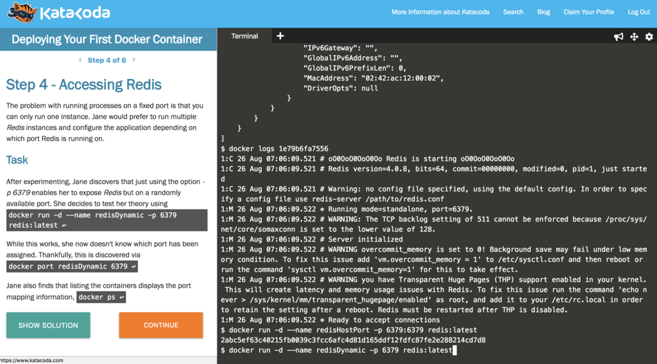
Task: Click the 'GlobalIPv6PrefixLen' line
Action: 355,68
